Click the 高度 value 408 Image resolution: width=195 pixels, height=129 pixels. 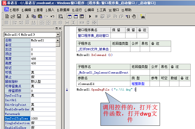pos(43,63)
